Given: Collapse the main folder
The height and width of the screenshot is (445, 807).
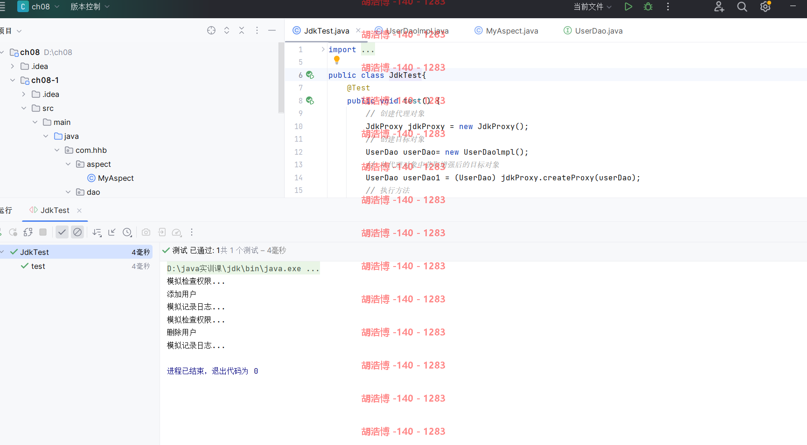Looking at the screenshot, I should click(35, 122).
